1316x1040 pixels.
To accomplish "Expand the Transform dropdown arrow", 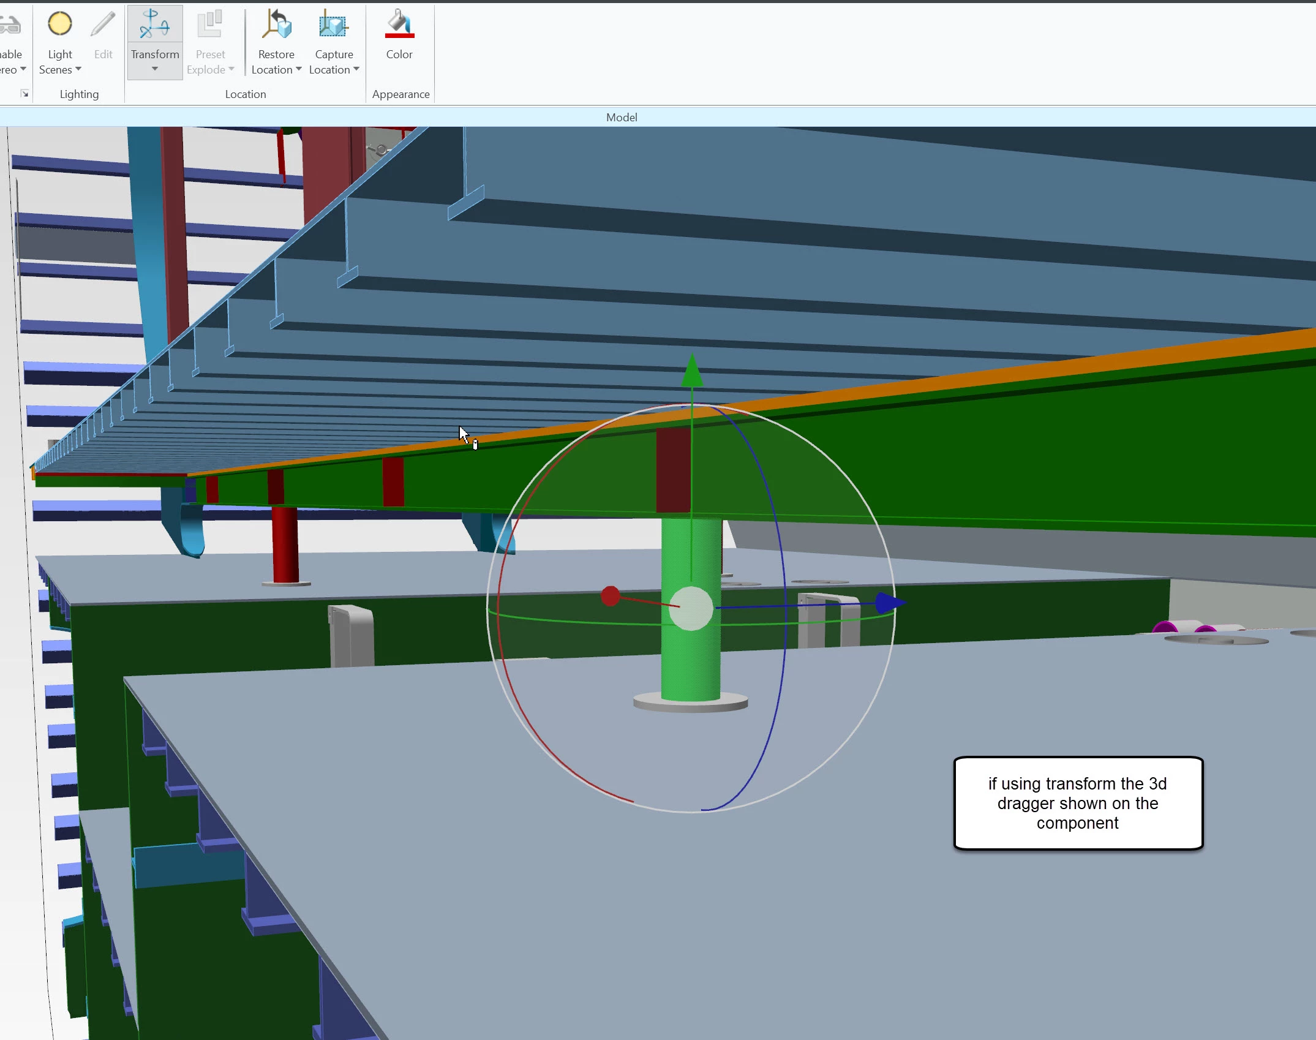I will coord(155,69).
